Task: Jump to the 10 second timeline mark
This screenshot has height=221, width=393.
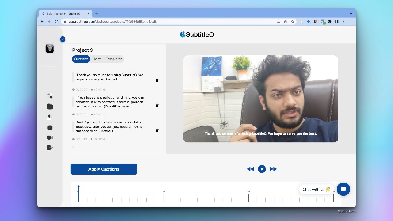Action: [164, 196]
